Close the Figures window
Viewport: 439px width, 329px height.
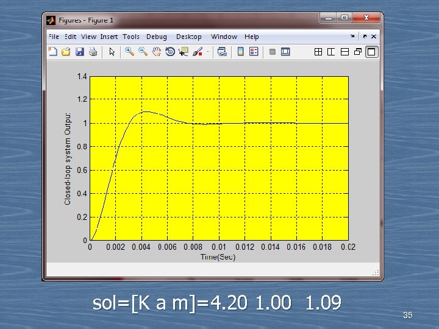[366, 18]
